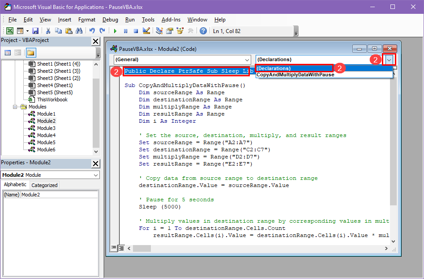Click the (Name) Module2 property value field
The width and height of the screenshot is (424, 279).
tap(59, 195)
